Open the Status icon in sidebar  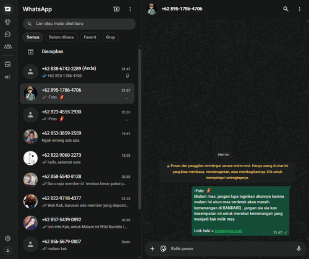(7, 22)
